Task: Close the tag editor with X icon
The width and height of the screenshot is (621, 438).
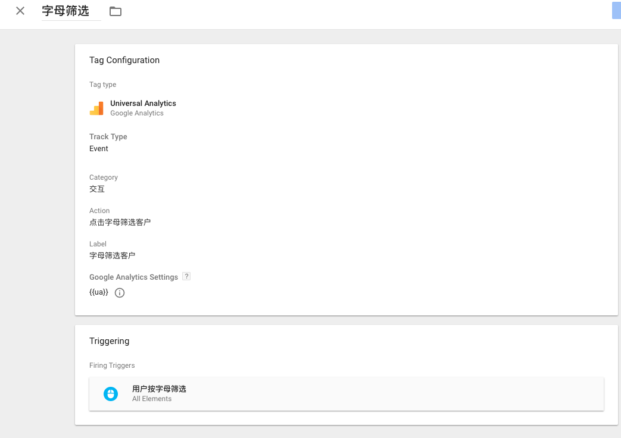Action: (20, 11)
